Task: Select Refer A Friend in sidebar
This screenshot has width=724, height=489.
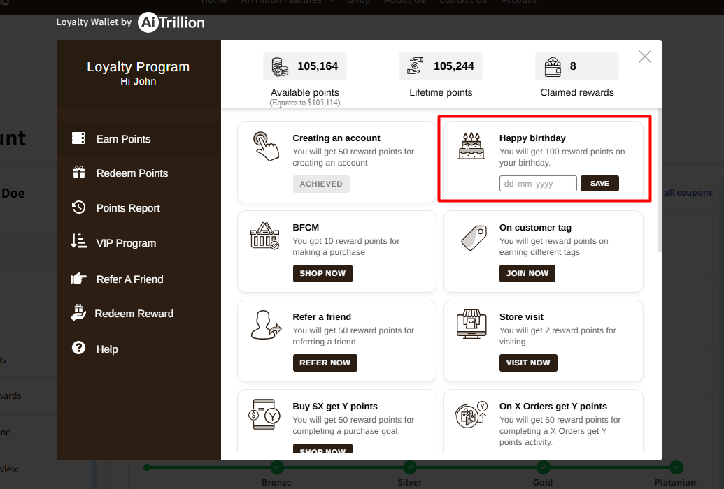Action: coord(129,279)
